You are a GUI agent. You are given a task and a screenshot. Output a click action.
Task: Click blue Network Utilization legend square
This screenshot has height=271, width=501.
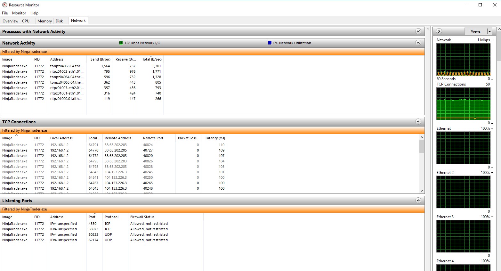[x=270, y=43]
